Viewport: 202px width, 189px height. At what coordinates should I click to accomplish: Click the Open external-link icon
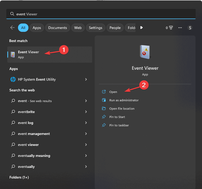[x=104, y=92]
